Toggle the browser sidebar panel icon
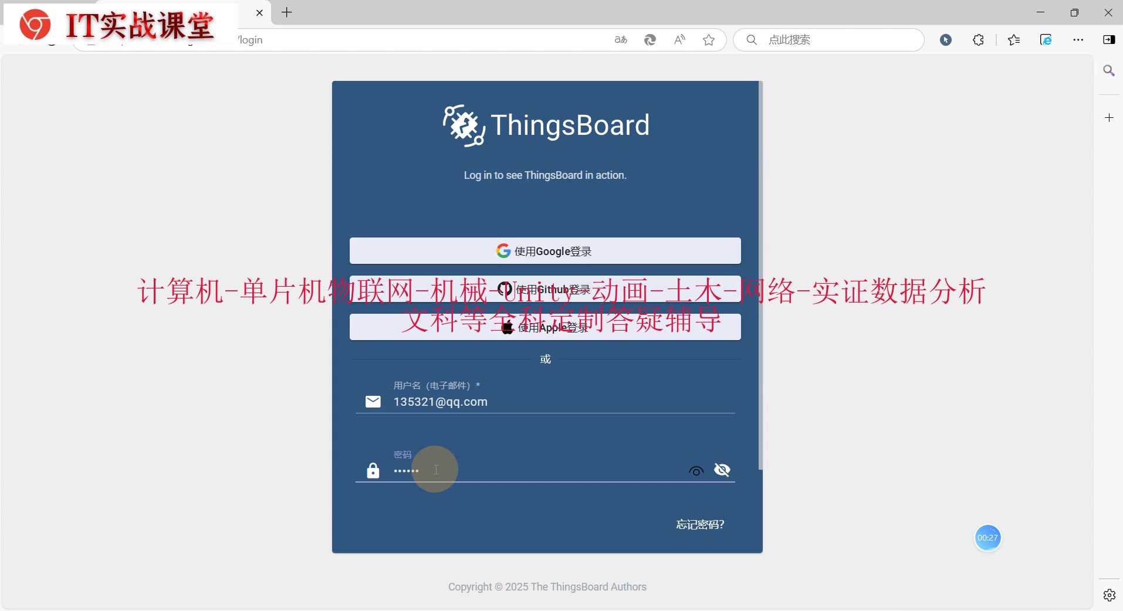This screenshot has width=1123, height=611. tap(1109, 40)
